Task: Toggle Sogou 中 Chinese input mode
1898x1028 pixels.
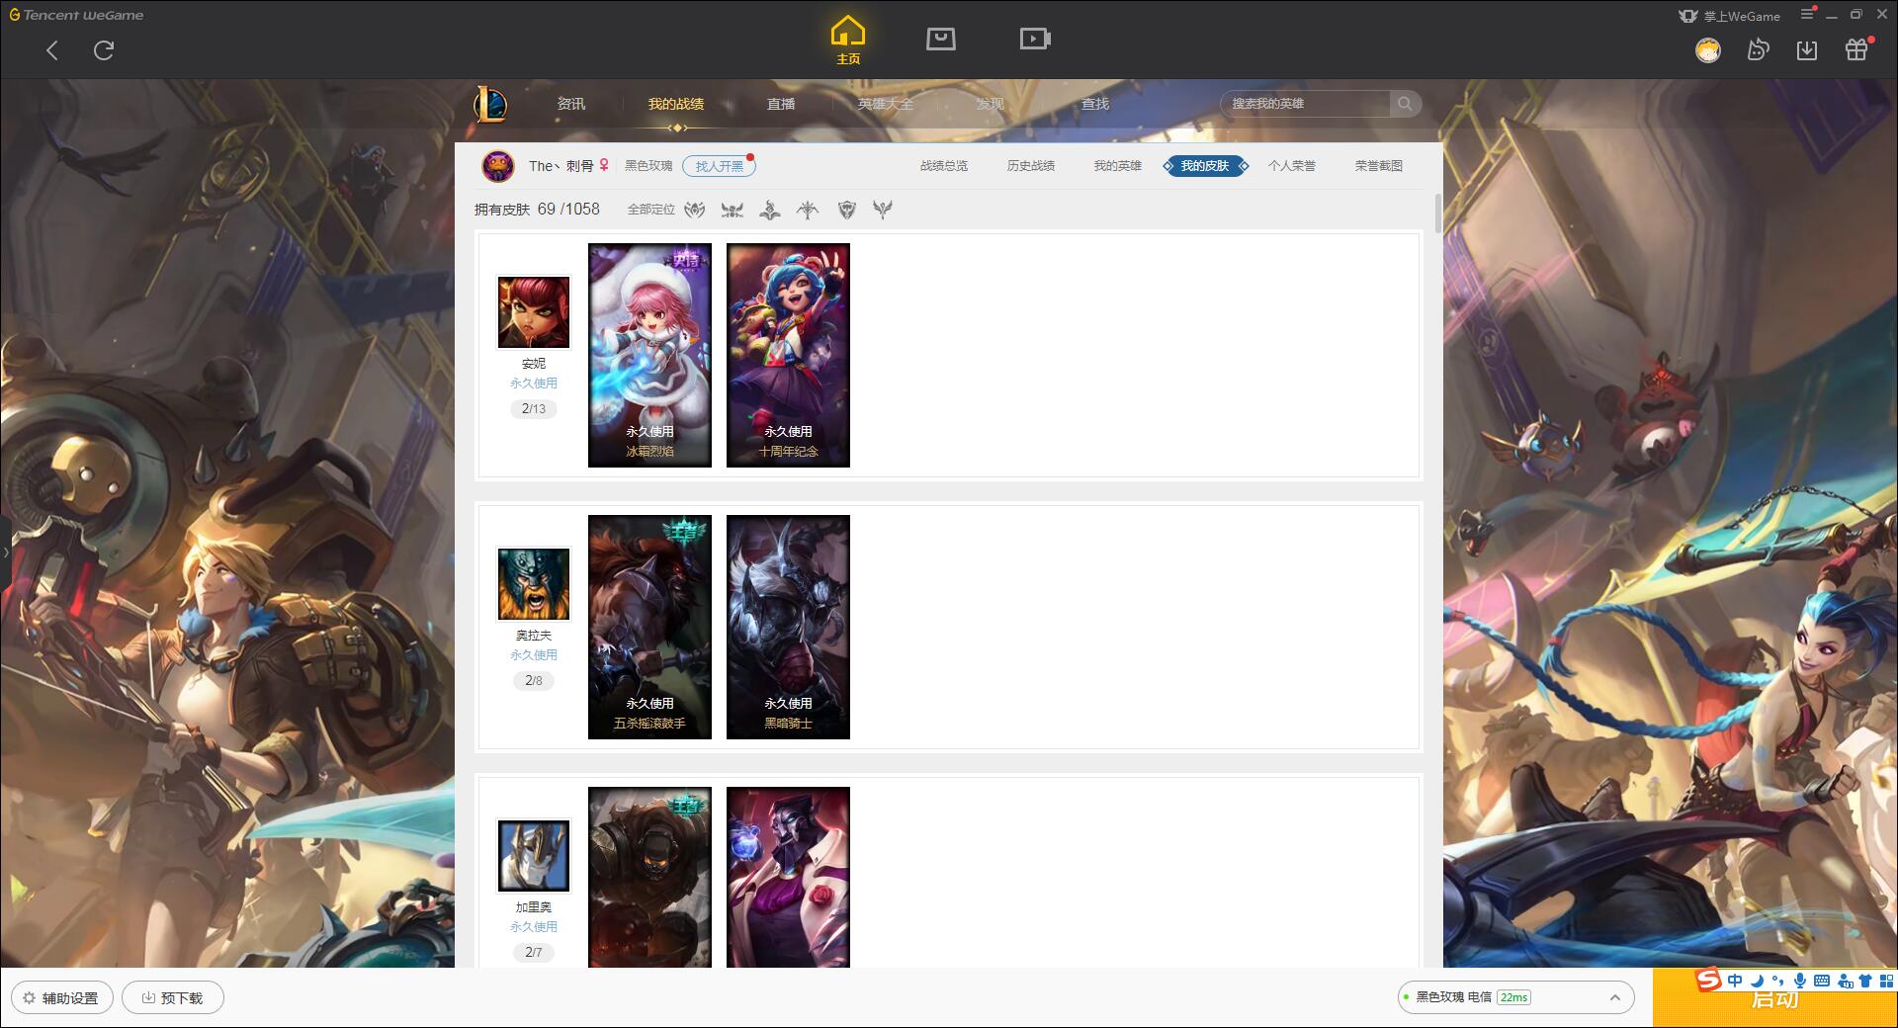Action: [1735, 981]
